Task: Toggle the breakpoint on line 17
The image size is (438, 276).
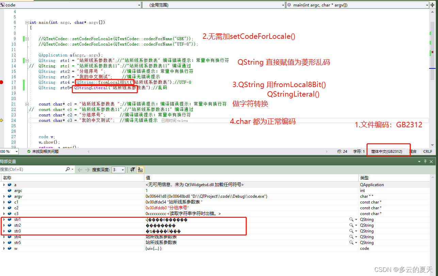Action: tap(2, 82)
